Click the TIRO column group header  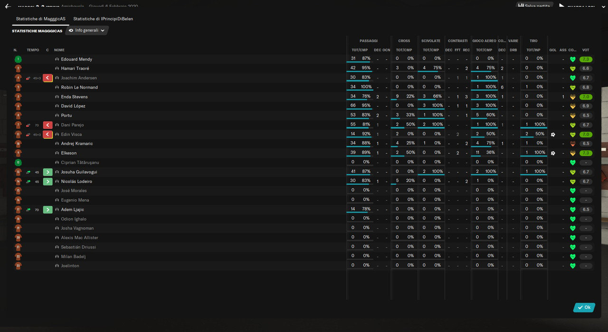click(533, 41)
